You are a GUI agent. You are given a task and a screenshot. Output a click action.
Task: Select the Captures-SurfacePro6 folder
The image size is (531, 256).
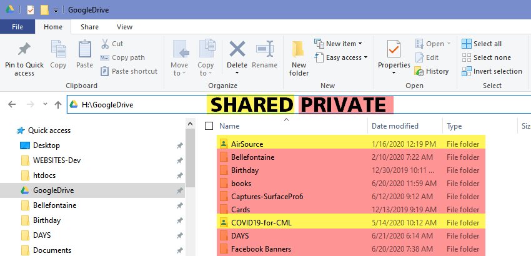point(351,197)
